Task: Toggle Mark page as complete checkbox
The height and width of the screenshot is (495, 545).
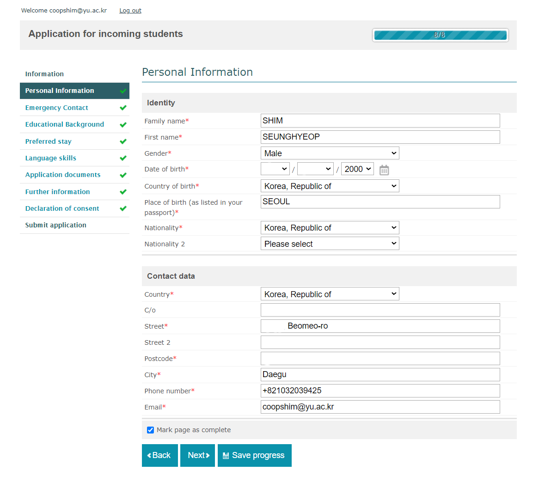Action: pos(151,430)
